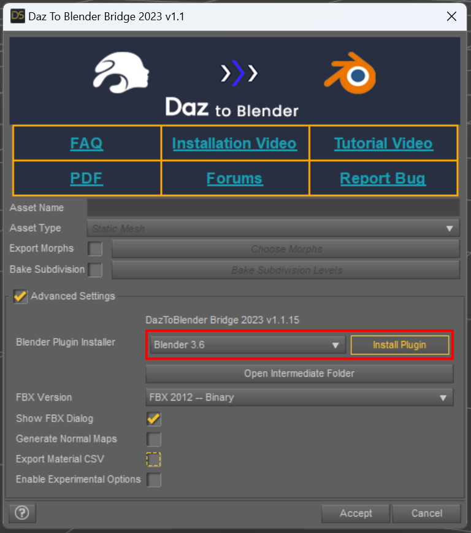471x533 pixels.
Task: Click the Accept button
Action: click(356, 513)
